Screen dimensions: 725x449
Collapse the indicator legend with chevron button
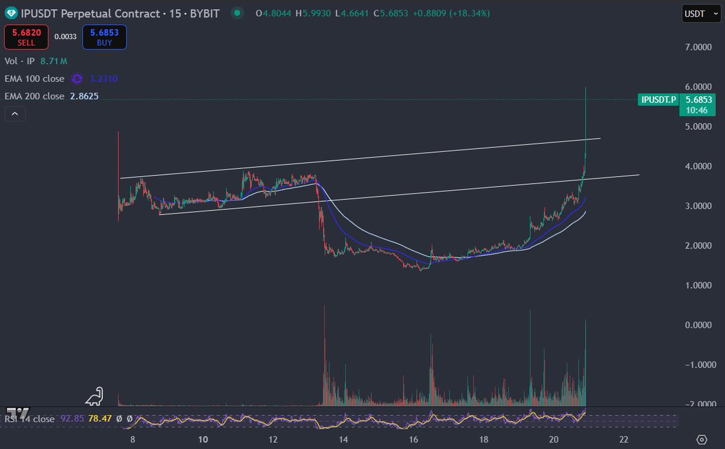pyautogui.click(x=15, y=113)
